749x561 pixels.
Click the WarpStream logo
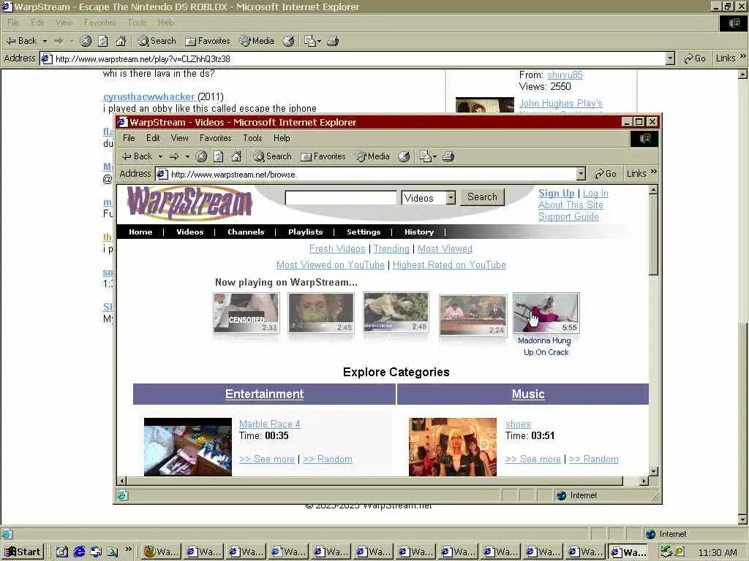coord(189,203)
